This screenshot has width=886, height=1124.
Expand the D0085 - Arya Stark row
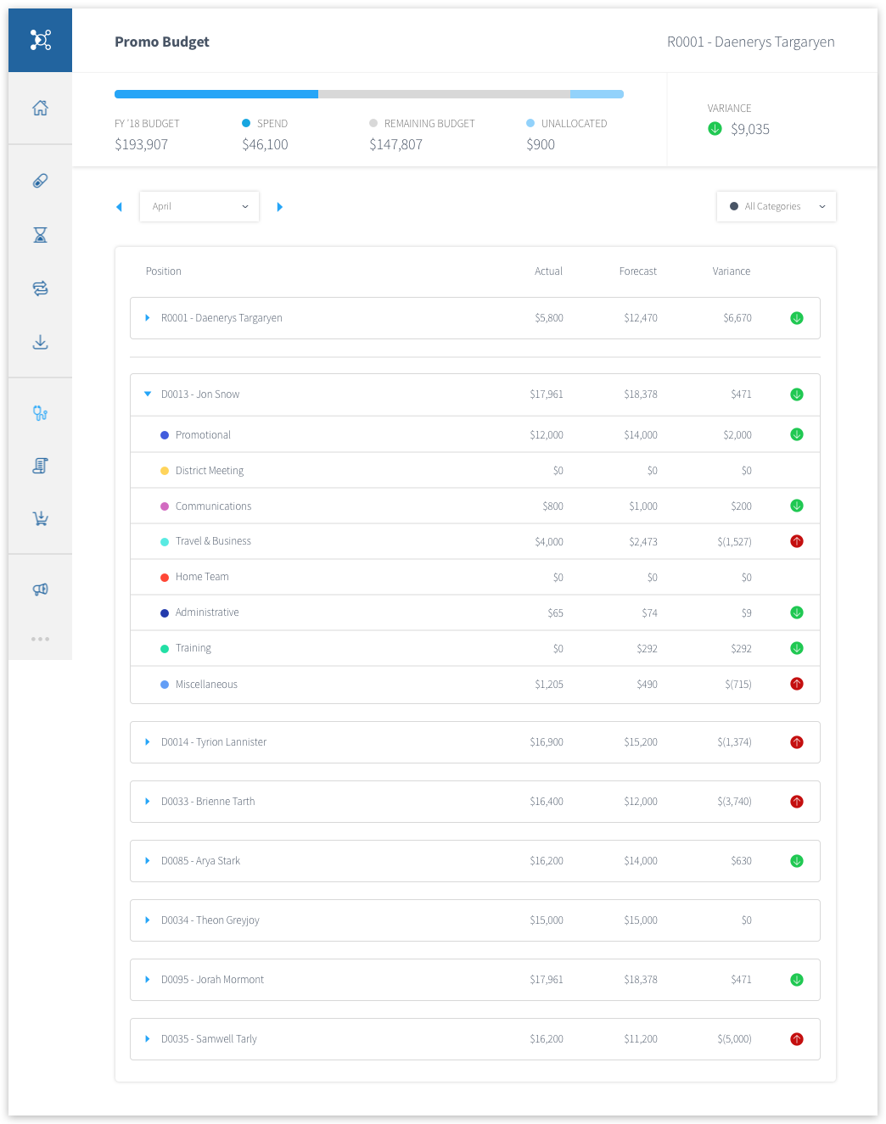tap(148, 861)
